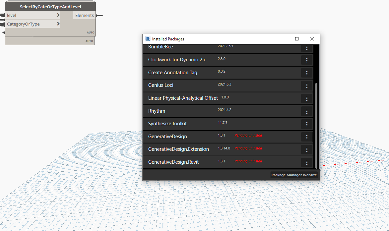Select the Clockwork for Dynamo 2.x row
The width and height of the screenshot is (389, 231).
click(228, 60)
